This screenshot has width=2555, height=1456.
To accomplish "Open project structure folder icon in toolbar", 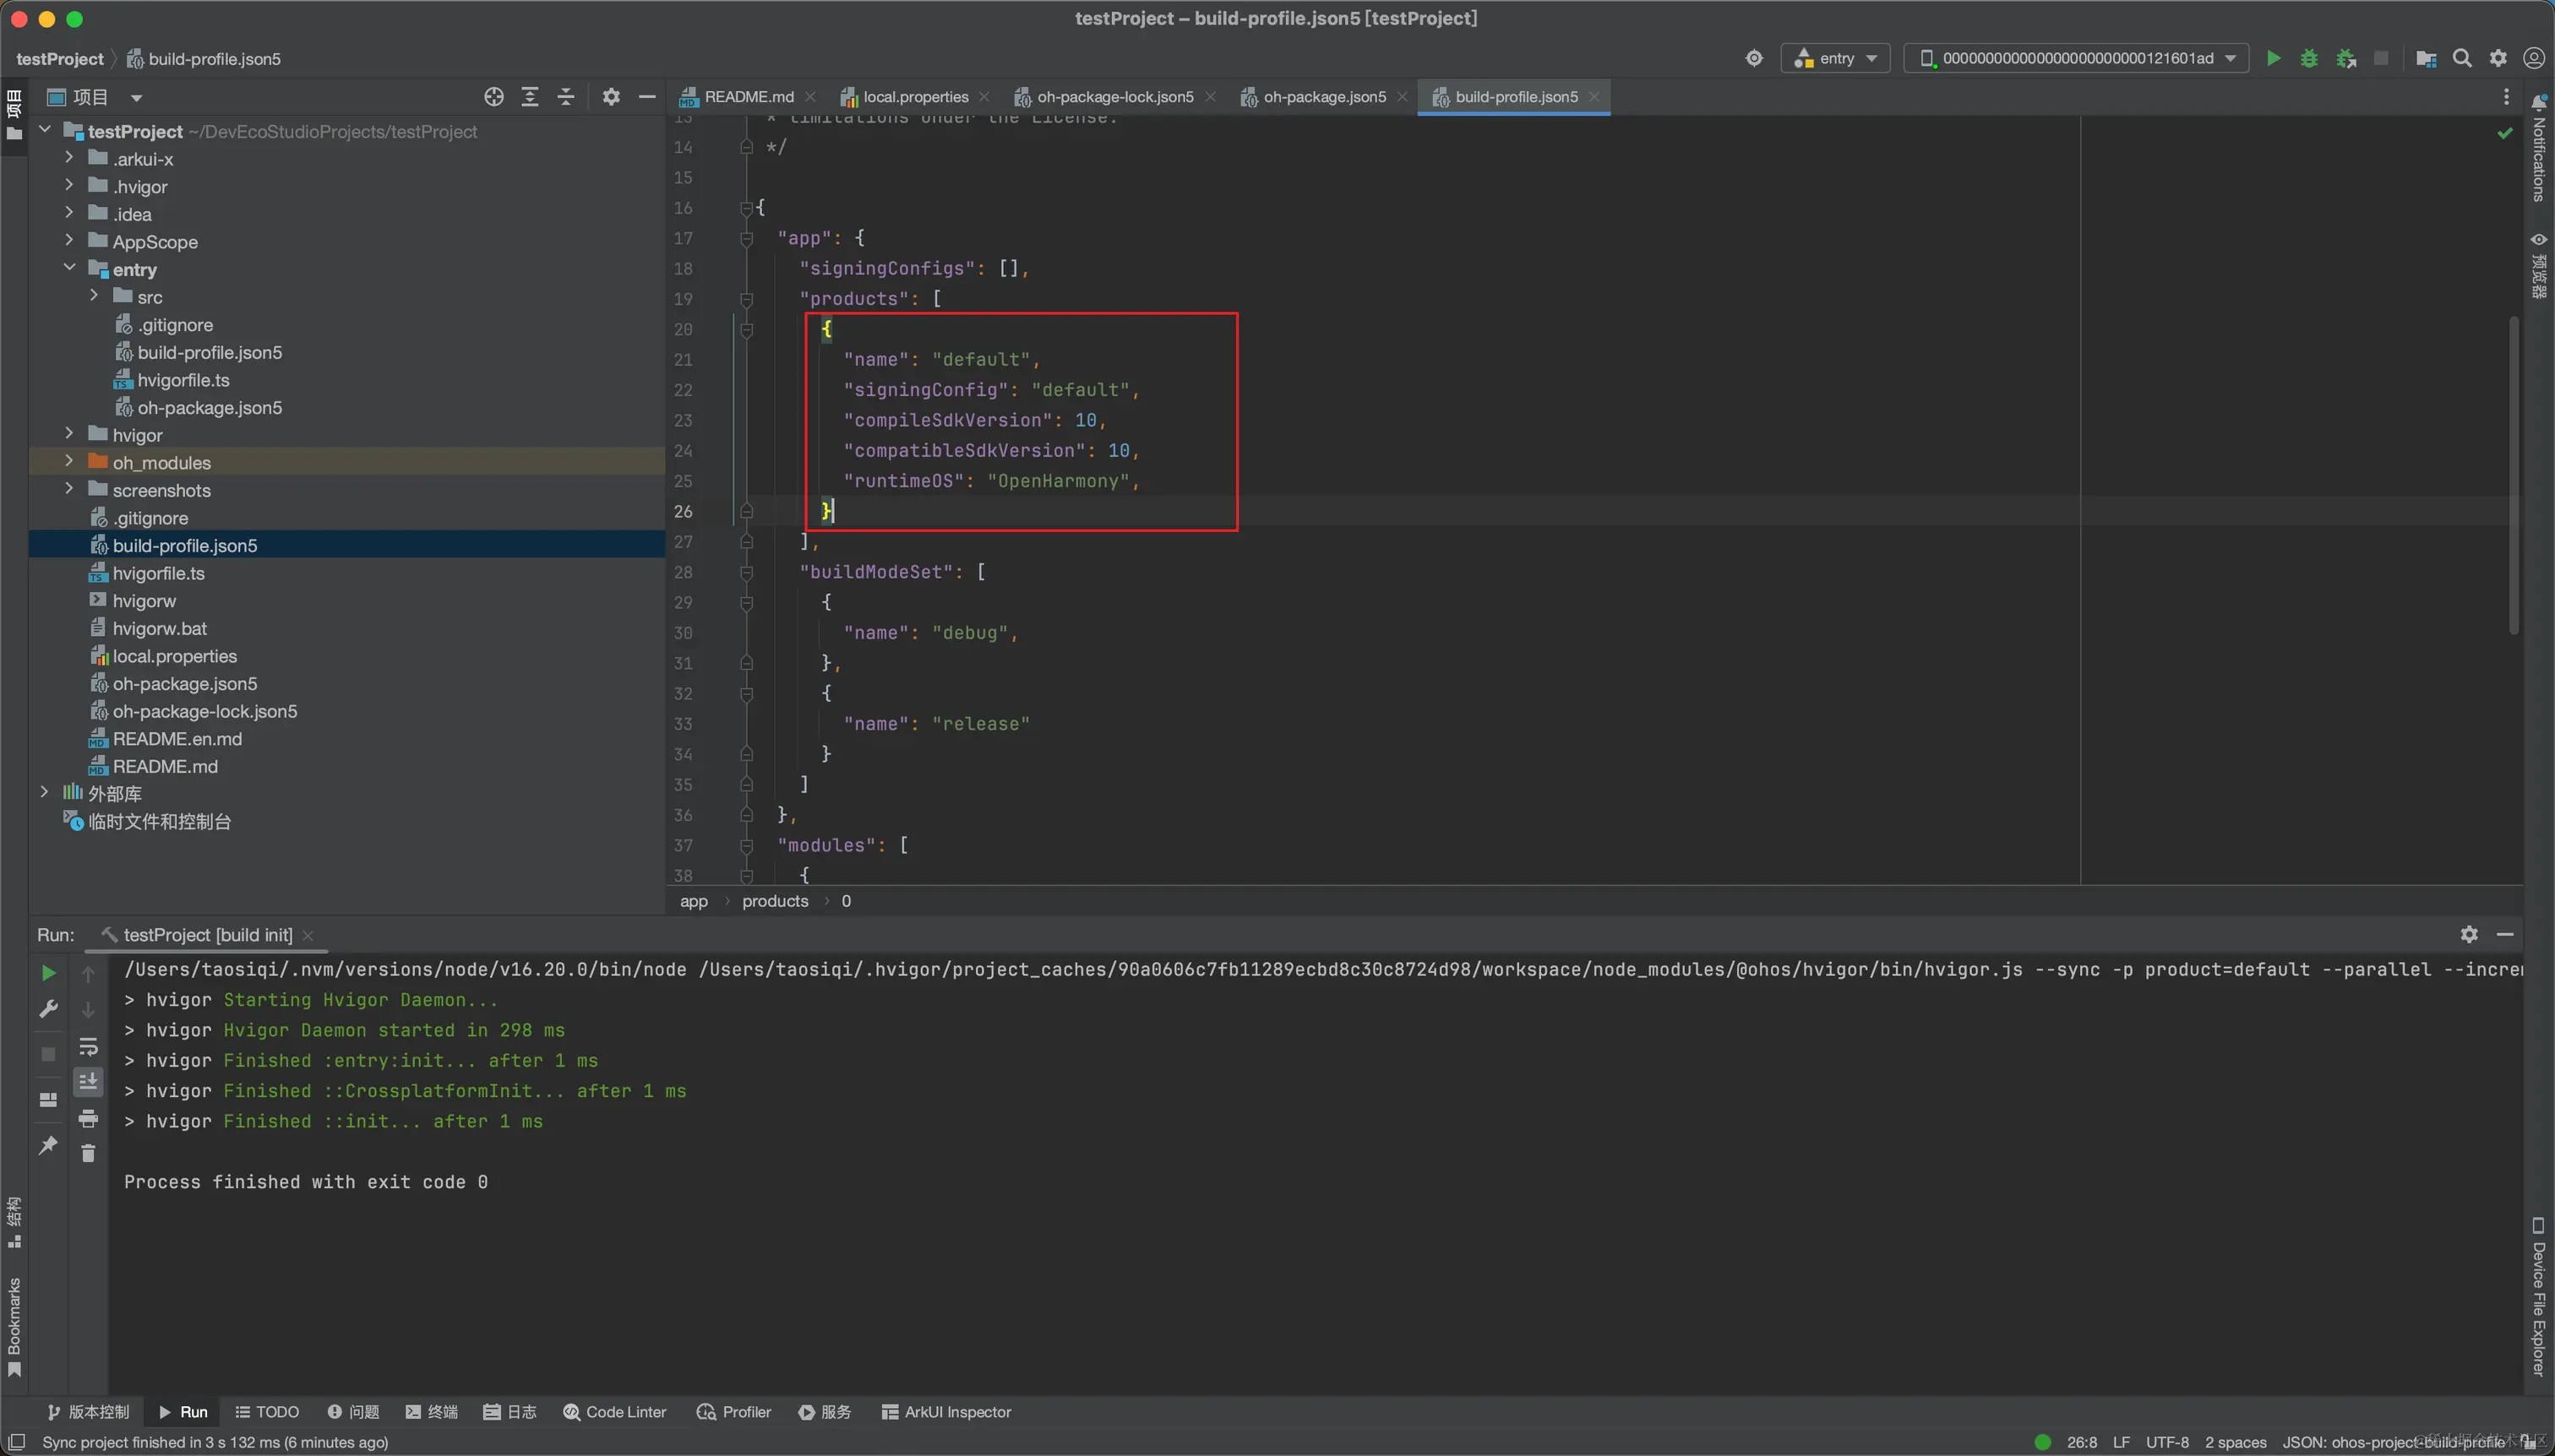I will 2426,58.
